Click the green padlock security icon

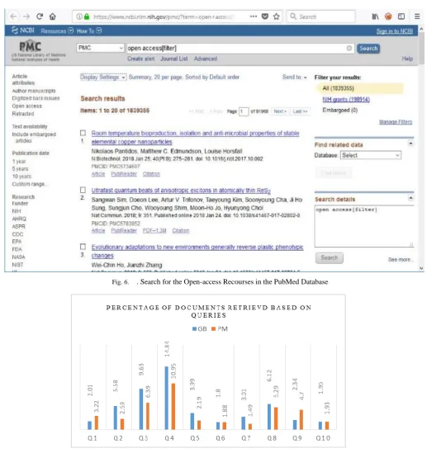click(87, 17)
